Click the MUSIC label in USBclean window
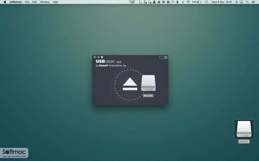 pyautogui.click(x=148, y=96)
